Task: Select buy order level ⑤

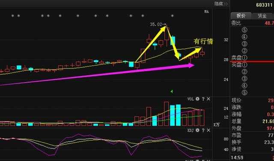Action: [x=244, y=92]
